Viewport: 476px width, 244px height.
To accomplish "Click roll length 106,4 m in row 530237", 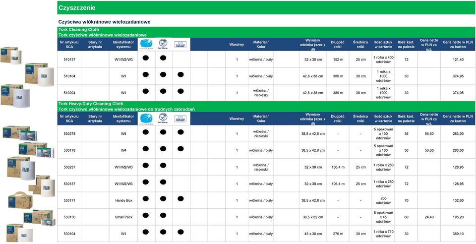I will pyautogui.click(x=338, y=167).
